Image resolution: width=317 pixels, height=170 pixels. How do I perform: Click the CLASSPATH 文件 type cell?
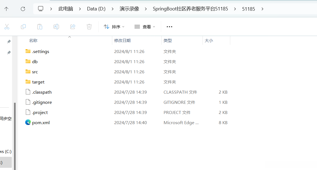click(x=180, y=92)
